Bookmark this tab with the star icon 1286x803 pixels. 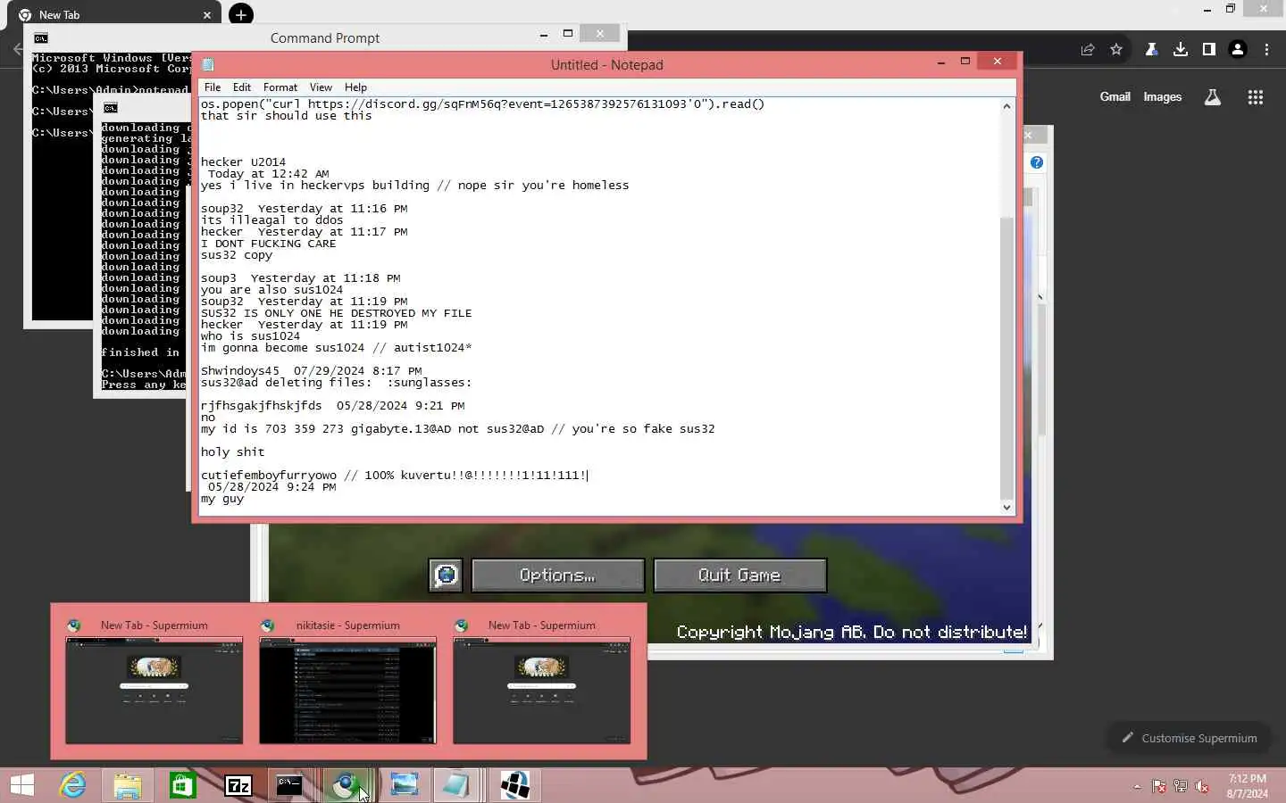(1116, 50)
